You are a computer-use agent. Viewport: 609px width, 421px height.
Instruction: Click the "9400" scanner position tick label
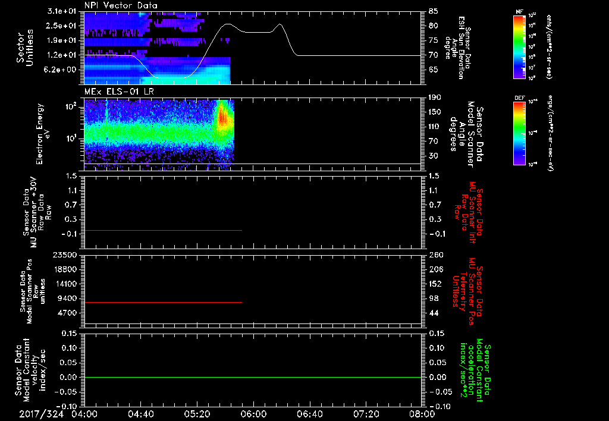(68, 299)
